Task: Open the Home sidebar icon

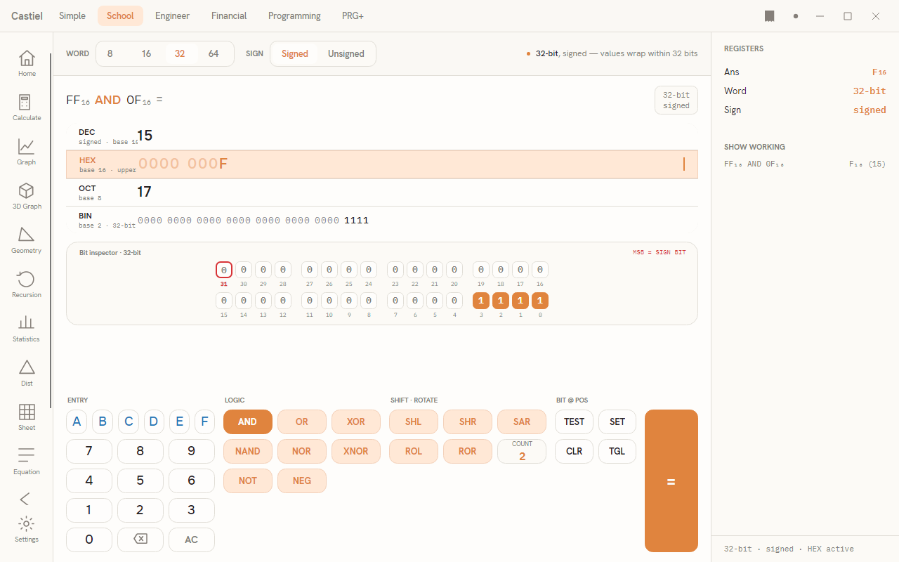Action: [27, 63]
